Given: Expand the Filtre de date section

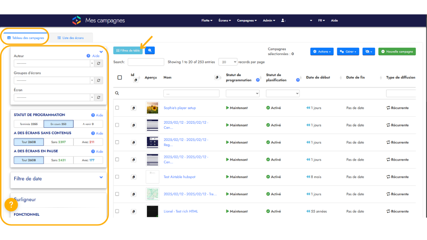Looking at the screenshot, I should pos(101,177).
